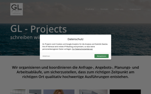Screen dimensions: 151x94
Task: Decline cookies via Ablehnen
Action: pos(46,56)
